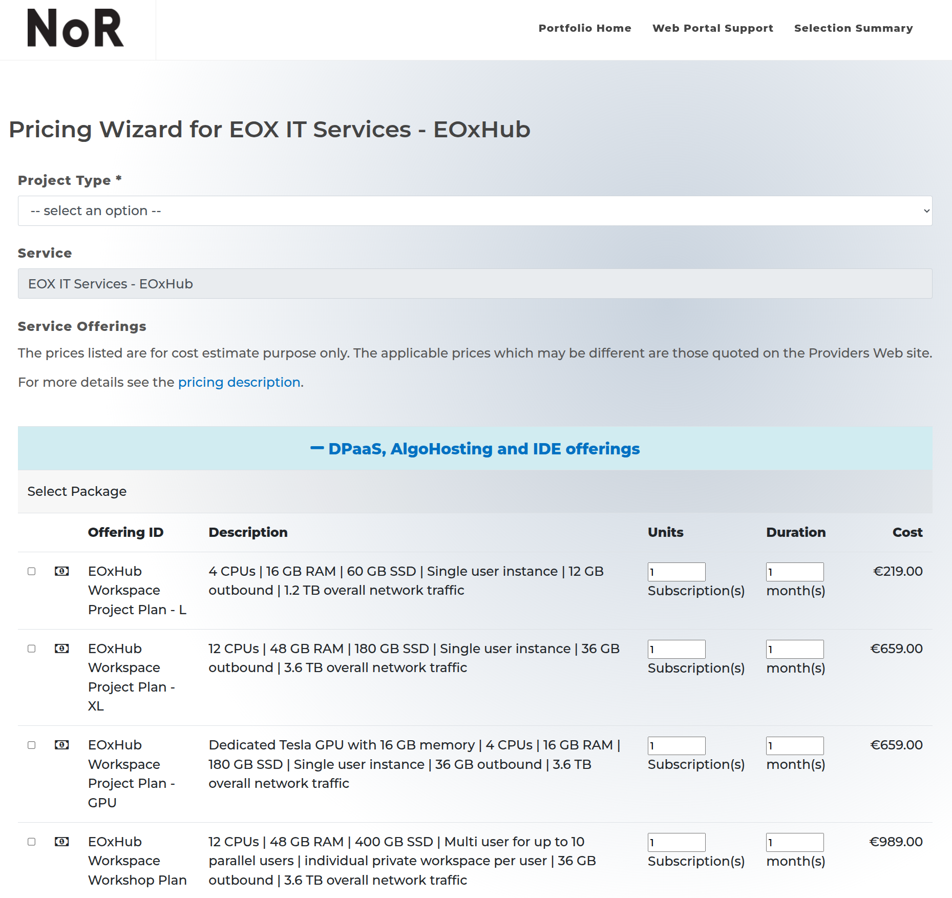The height and width of the screenshot is (898, 952).
Task: Click the read-only Service field
Action: tap(475, 284)
